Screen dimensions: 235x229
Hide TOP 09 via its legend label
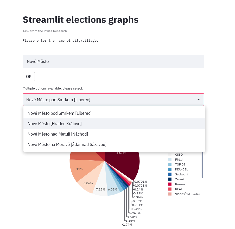tap(180, 164)
